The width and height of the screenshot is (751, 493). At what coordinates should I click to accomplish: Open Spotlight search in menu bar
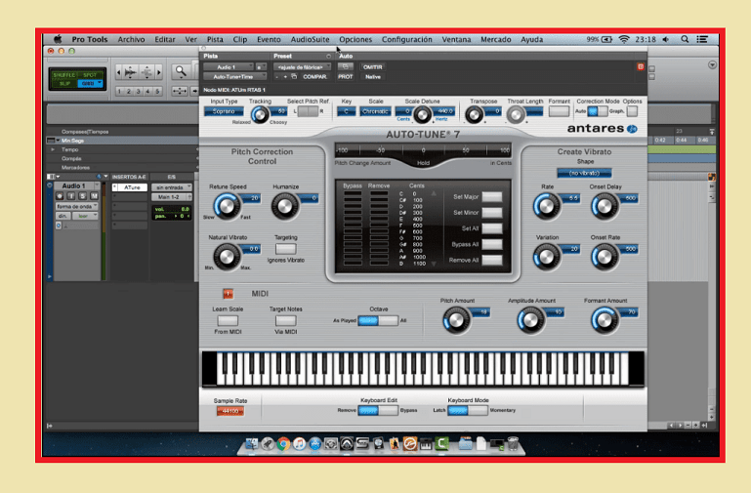(x=685, y=39)
